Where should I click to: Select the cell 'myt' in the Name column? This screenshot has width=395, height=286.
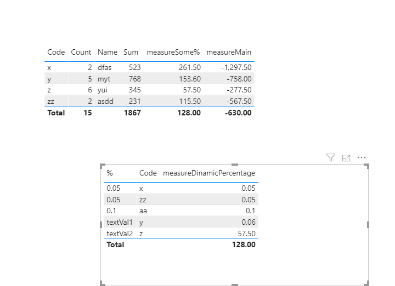pyautogui.click(x=104, y=79)
